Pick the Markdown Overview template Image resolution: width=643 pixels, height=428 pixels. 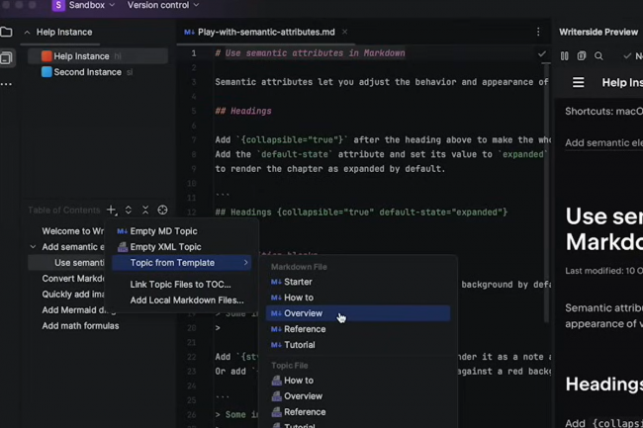358,313
